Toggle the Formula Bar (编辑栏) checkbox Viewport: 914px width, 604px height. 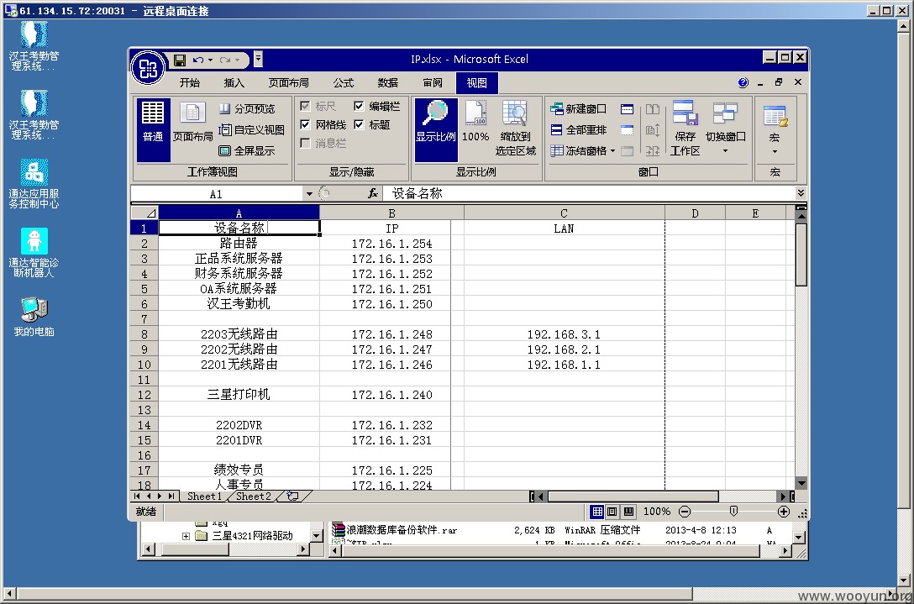tap(359, 106)
